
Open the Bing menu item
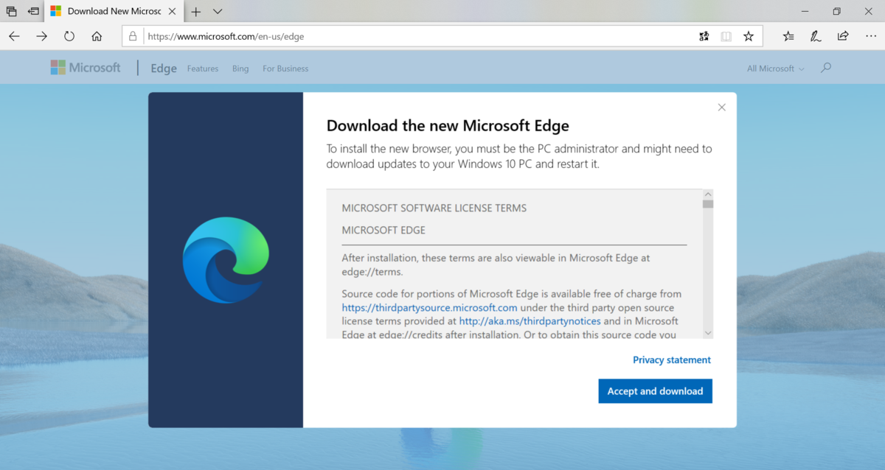(240, 69)
